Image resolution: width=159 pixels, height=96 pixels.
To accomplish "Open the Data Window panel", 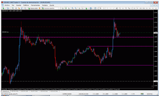I will coord(16,8).
